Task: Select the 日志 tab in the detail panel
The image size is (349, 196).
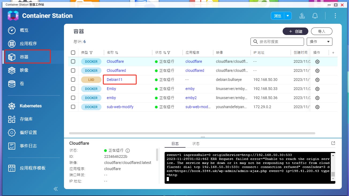Action: (x=175, y=143)
